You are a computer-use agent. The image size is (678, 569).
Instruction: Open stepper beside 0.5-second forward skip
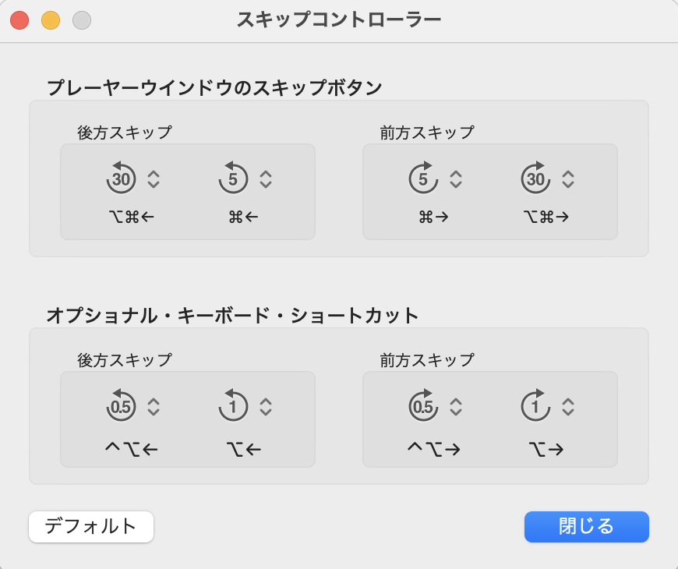pos(456,407)
